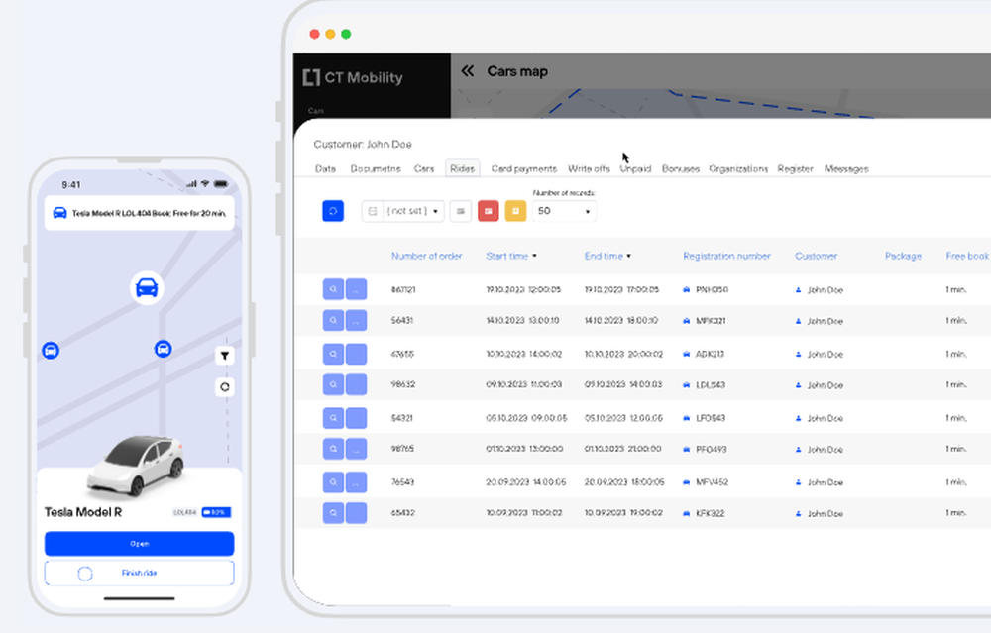Click registration number KFK322
Image resolution: width=991 pixels, height=633 pixels.
[710, 513]
